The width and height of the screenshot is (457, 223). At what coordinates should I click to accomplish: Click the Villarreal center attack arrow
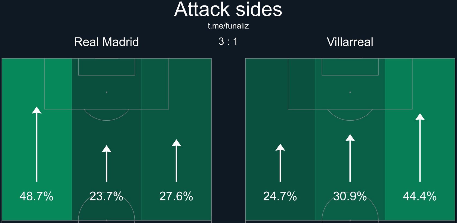click(350, 158)
